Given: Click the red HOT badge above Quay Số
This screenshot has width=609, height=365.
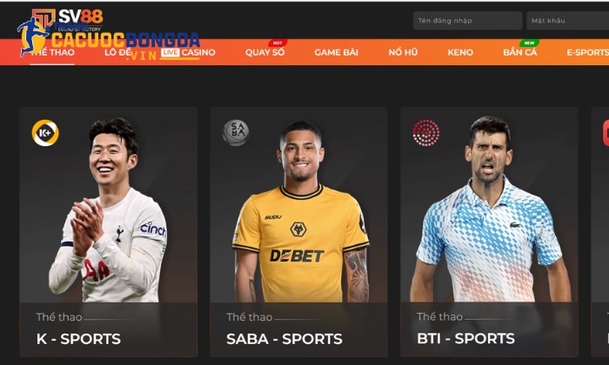Looking at the screenshot, I should (278, 43).
